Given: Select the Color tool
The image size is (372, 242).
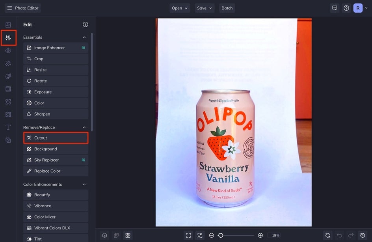Looking at the screenshot, I should point(56,103).
